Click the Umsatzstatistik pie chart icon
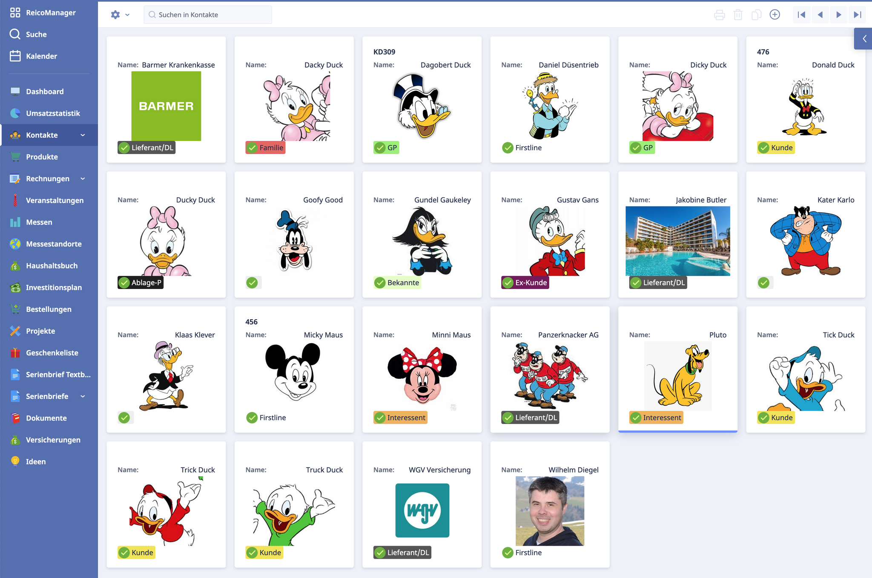872x578 pixels. click(x=15, y=113)
